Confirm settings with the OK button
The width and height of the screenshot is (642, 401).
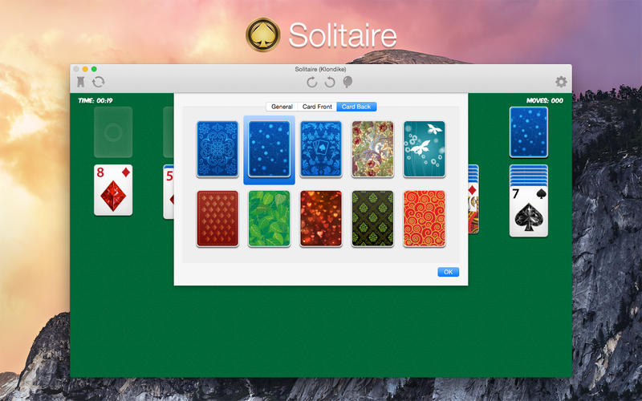click(449, 272)
